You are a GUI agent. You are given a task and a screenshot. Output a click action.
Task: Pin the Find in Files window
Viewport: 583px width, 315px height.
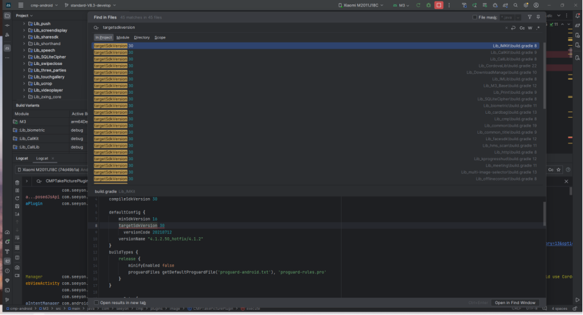(538, 17)
